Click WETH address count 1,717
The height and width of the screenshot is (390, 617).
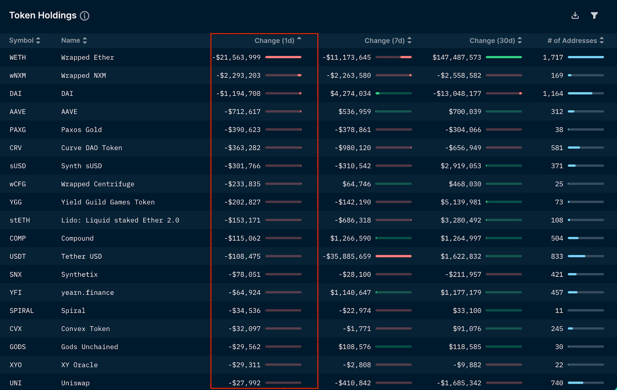click(553, 57)
